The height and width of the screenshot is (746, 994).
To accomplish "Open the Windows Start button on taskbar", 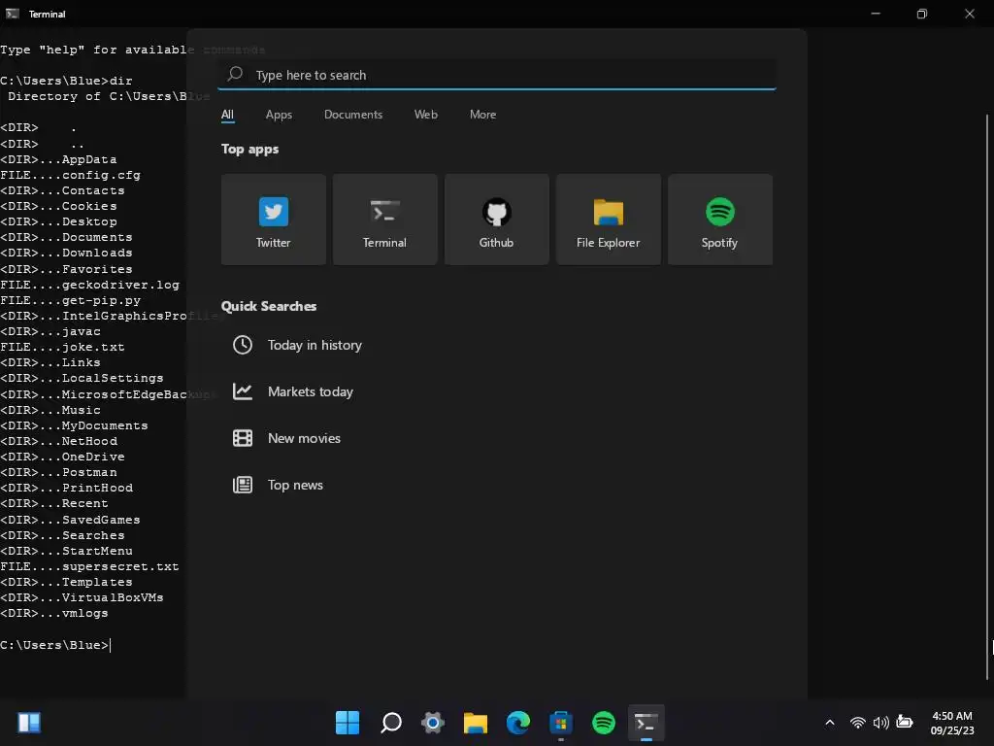I will pos(348,723).
